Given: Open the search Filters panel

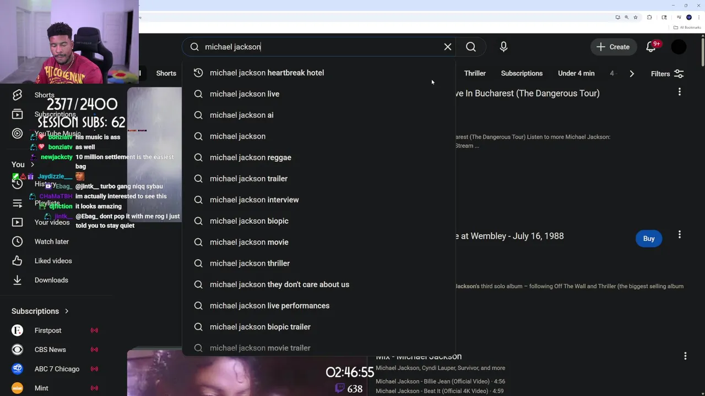Looking at the screenshot, I should pyautogui.click(x=667, y=74).
